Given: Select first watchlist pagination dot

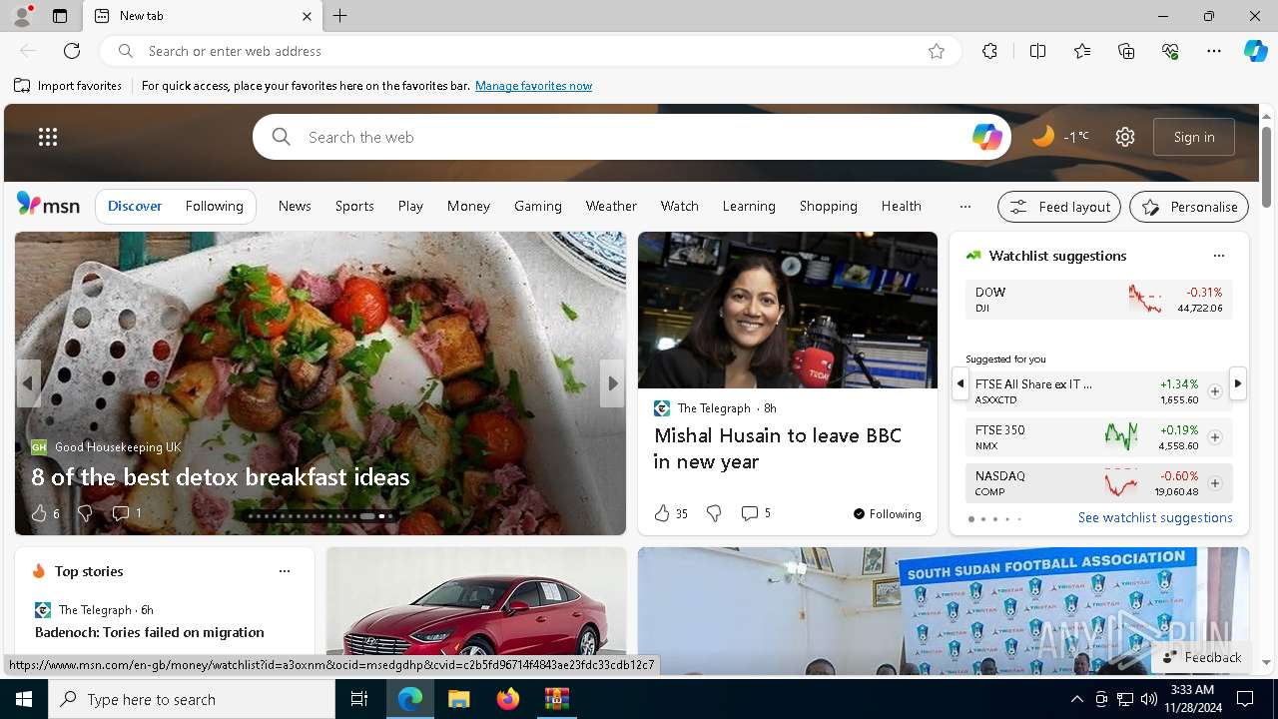Looking at the screenshot, I should coord(971,519).
